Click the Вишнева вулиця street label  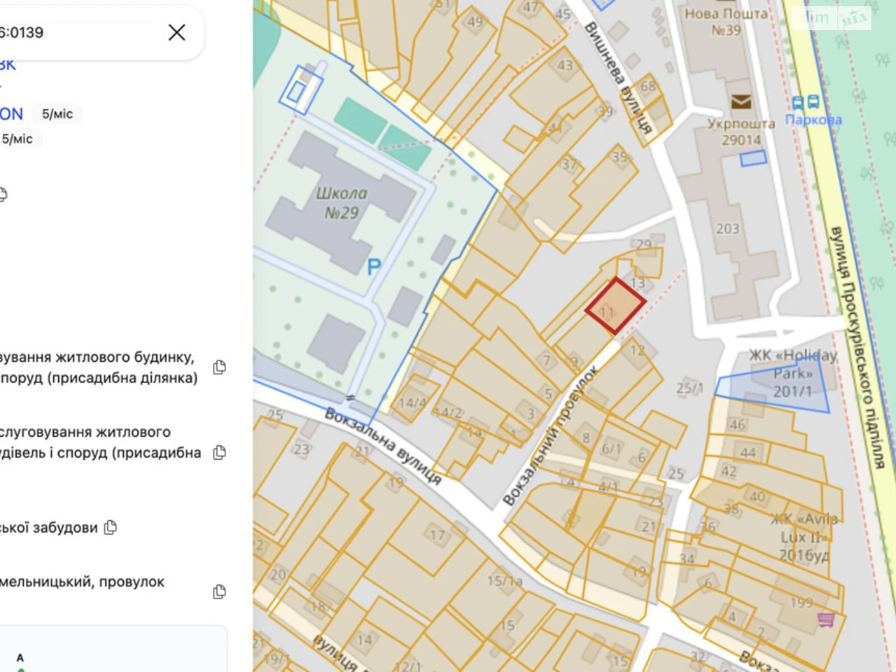click(x=618, y=78)
